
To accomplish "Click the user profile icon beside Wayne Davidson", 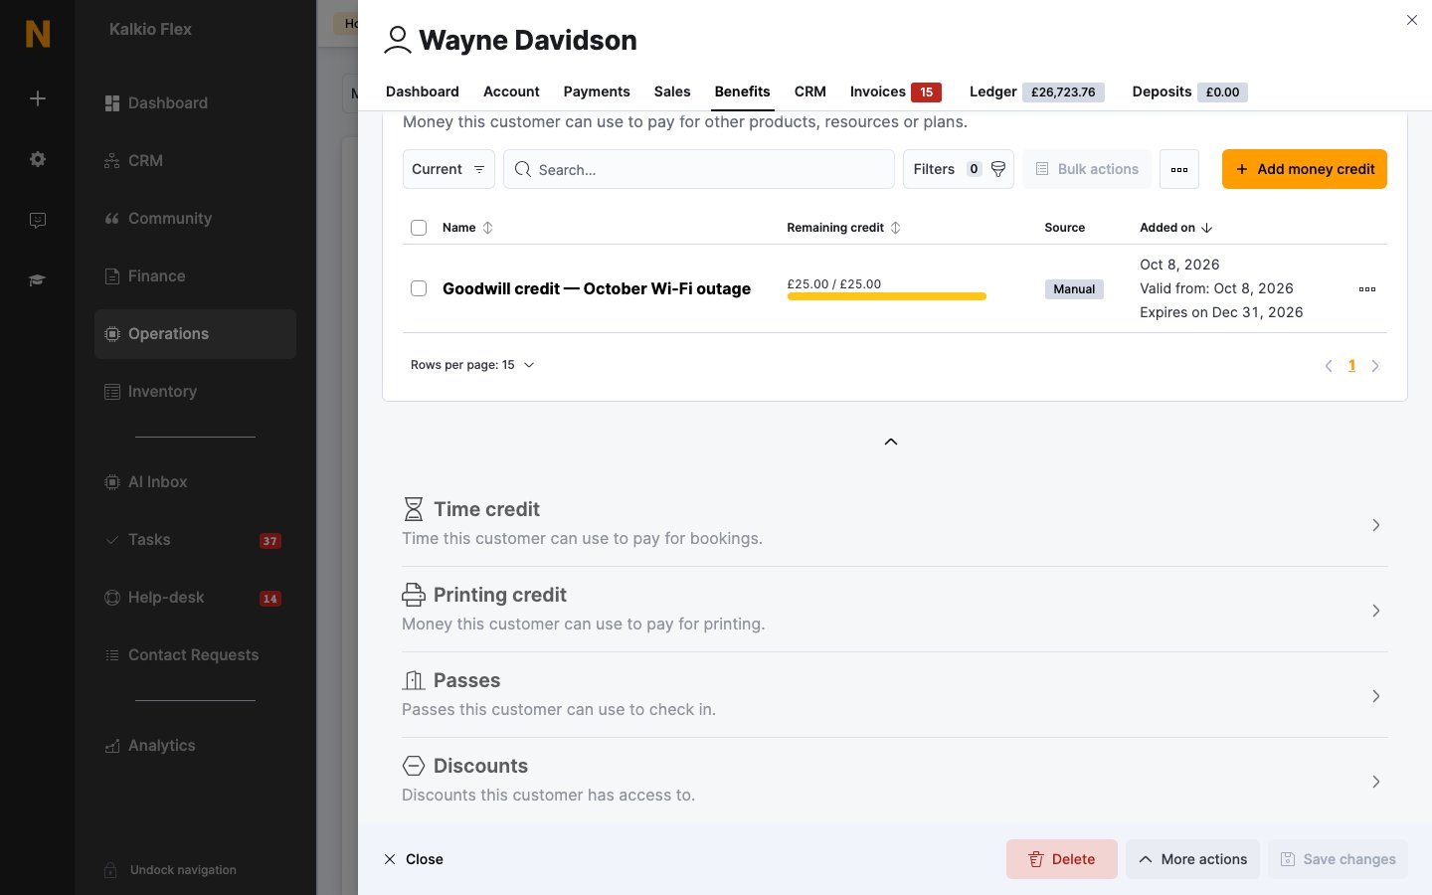I will click(x=398, y=40).
